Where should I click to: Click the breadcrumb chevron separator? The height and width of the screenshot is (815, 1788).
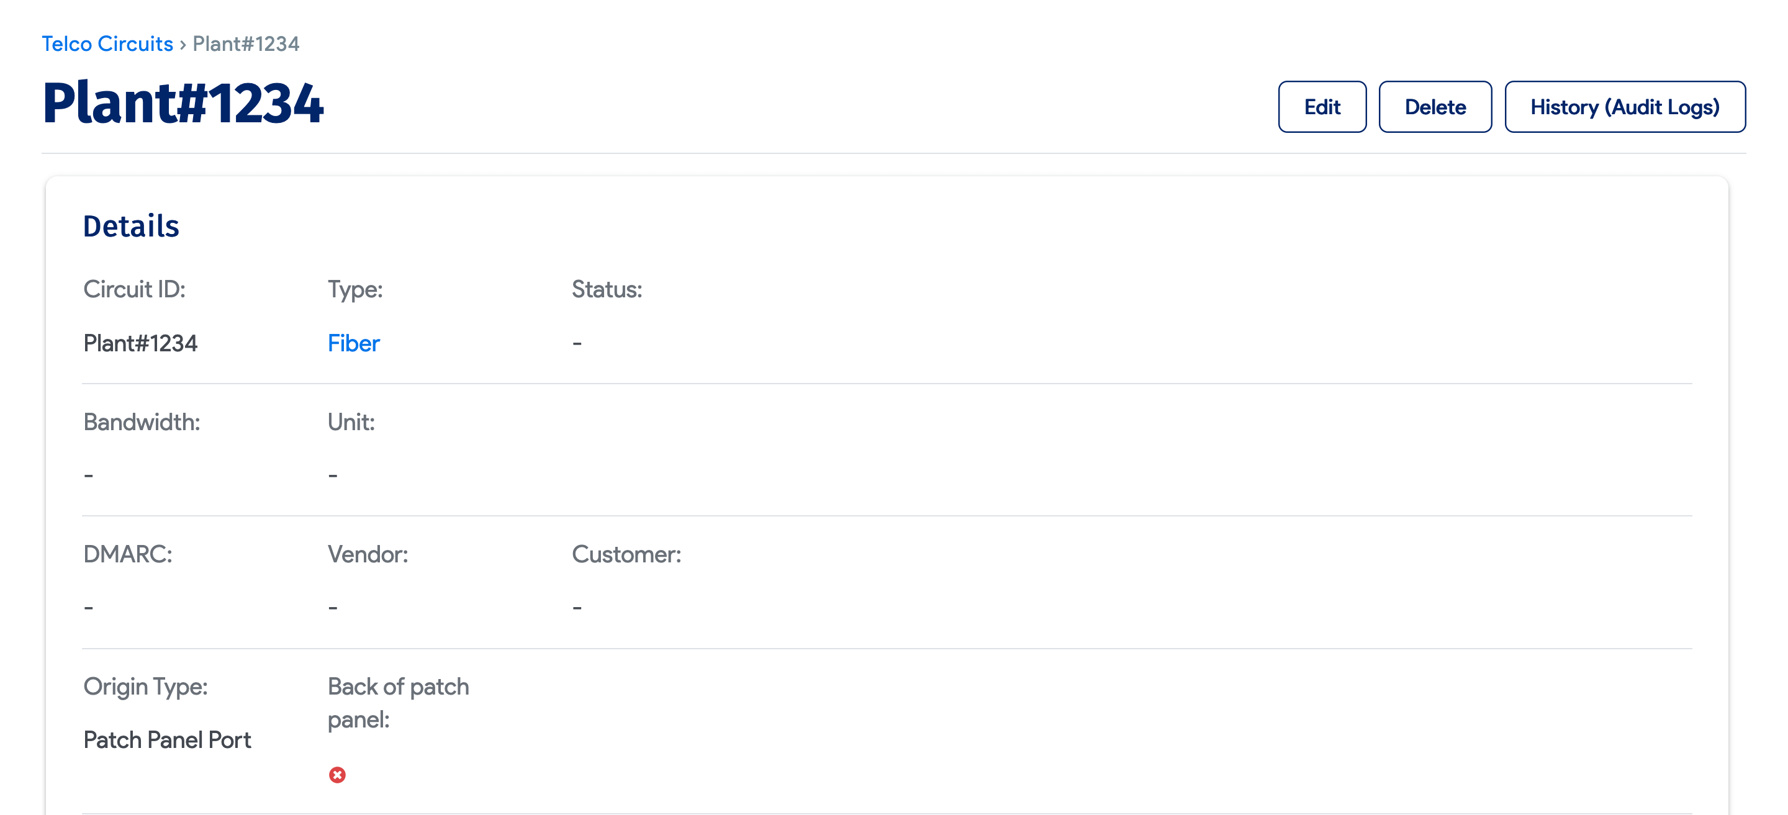[x=183, y=45]
